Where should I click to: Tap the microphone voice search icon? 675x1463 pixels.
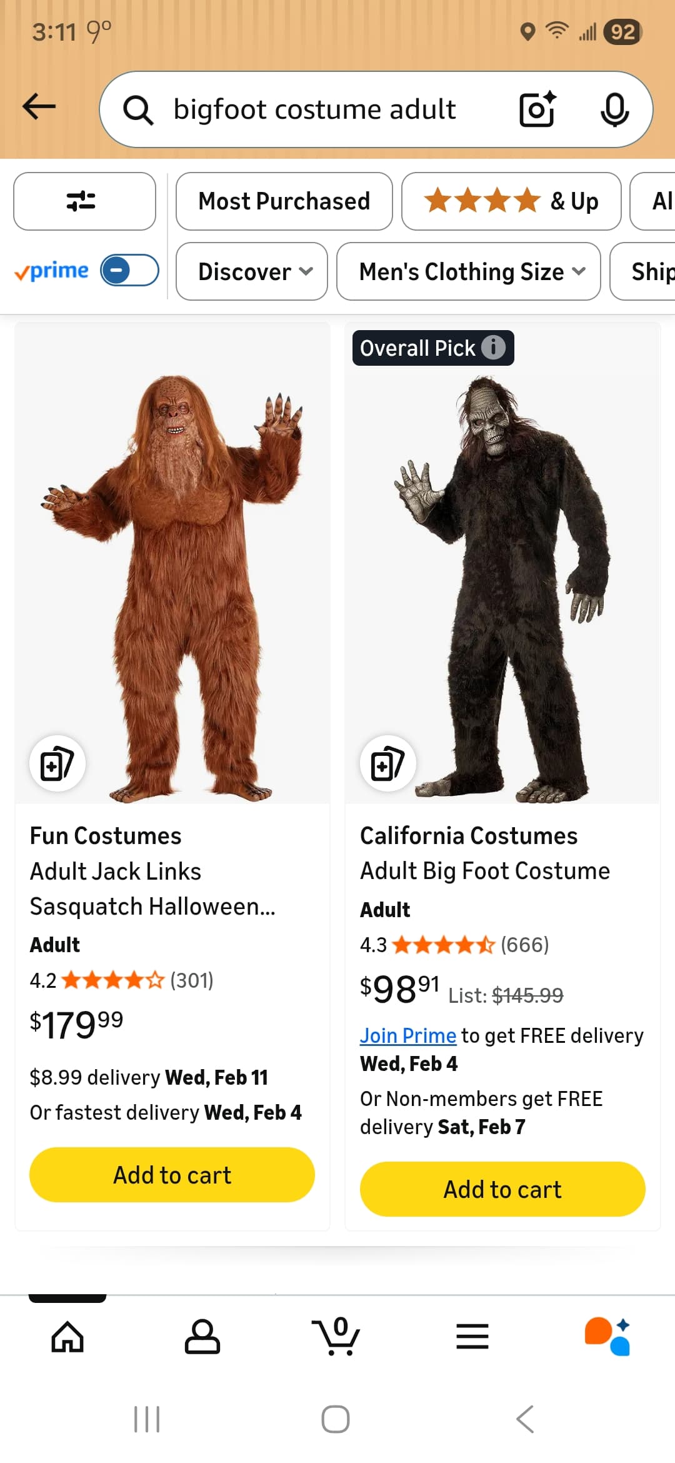pyautogui.click(x=614, y=109)
